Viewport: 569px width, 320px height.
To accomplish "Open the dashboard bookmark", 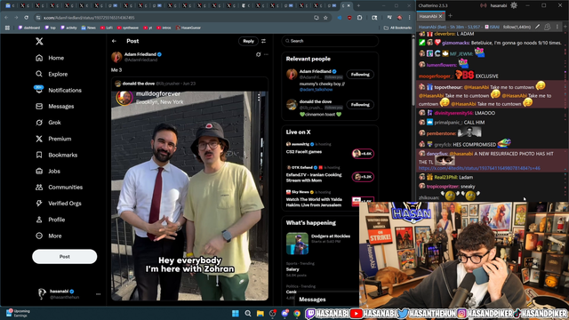I will tap(29, 28).
